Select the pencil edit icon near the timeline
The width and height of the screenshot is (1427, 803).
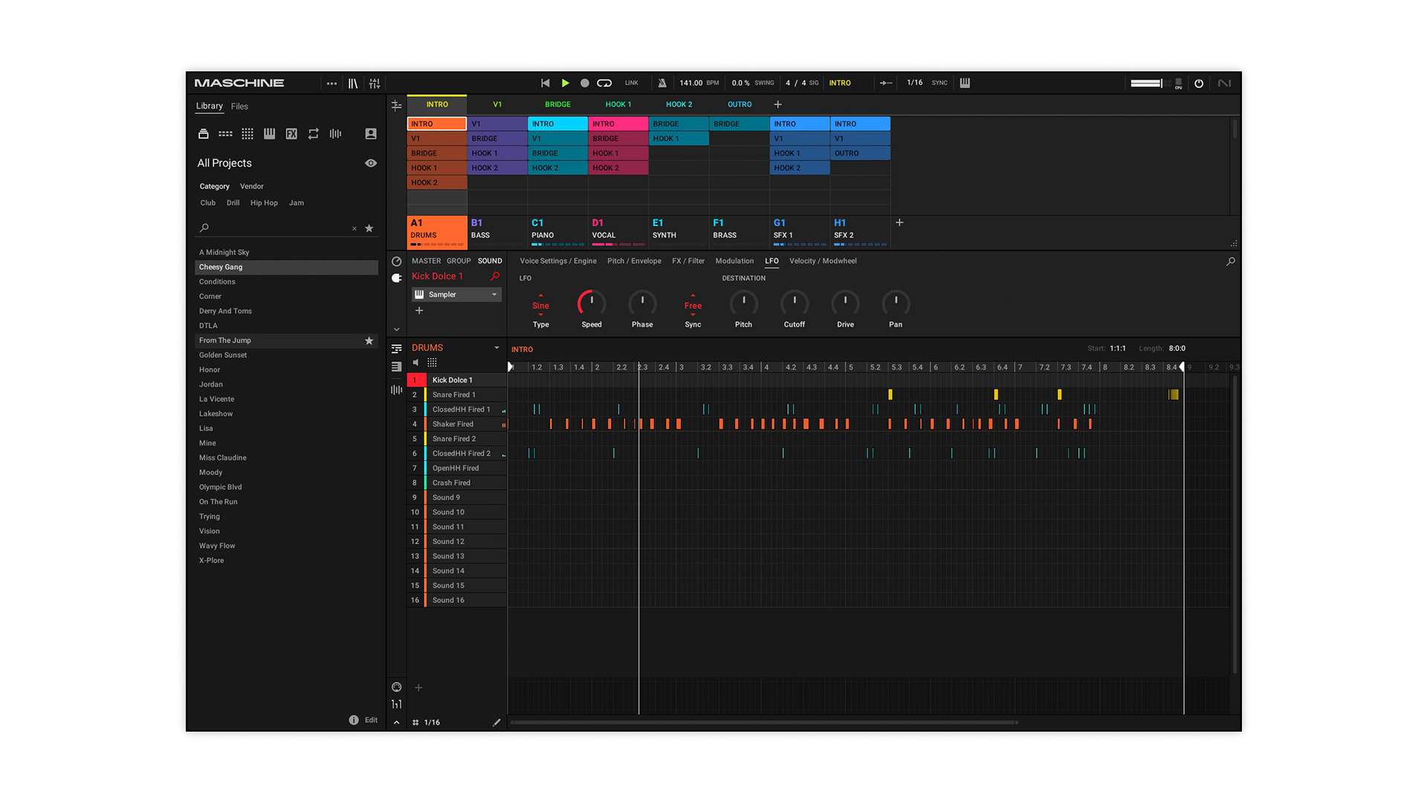point(497,722)
